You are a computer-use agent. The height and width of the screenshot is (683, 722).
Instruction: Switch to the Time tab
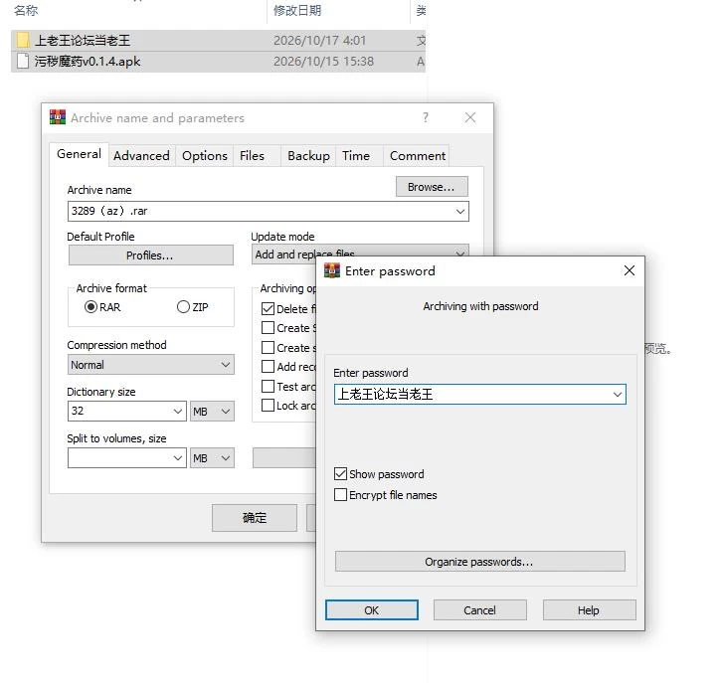355,156
